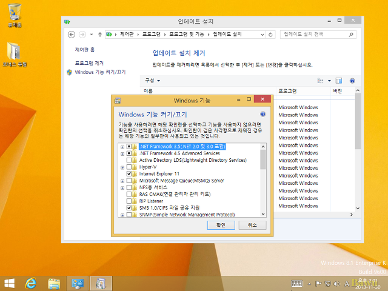This screenshot has height=291, width=388.
Task: Toggle .NET Framework 4.5 Advanced Services checkbox
Action: point(129,153)
